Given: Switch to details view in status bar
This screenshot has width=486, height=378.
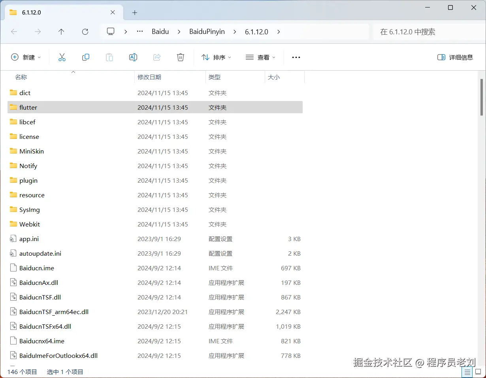Looking at the screenshot, I should click(467, 372).
